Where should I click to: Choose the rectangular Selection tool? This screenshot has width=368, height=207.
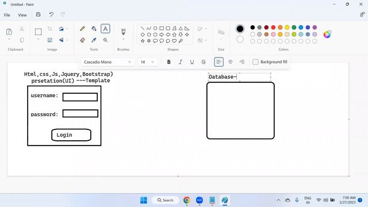(39, 32)
